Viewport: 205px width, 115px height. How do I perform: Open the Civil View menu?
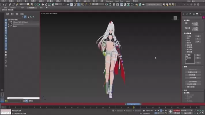(119, 1)
